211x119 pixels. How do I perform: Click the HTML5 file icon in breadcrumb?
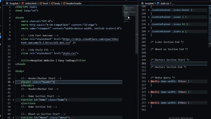23,3
